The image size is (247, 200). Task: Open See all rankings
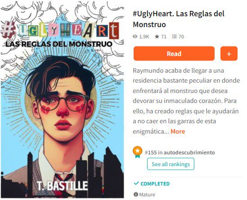point(171,164)
